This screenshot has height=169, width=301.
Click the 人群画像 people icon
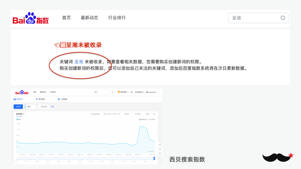(x=59, y=99)
